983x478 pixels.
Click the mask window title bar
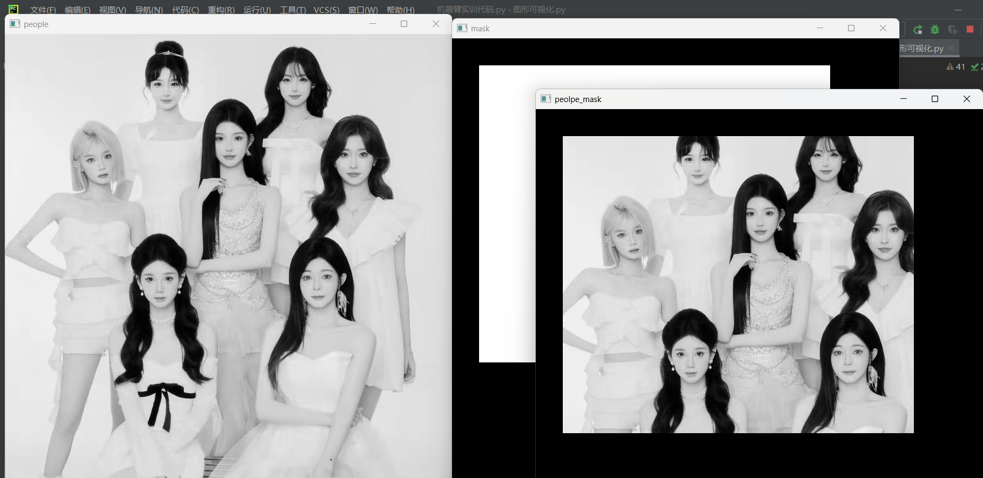pyautogui.click(x=648, y=28)
